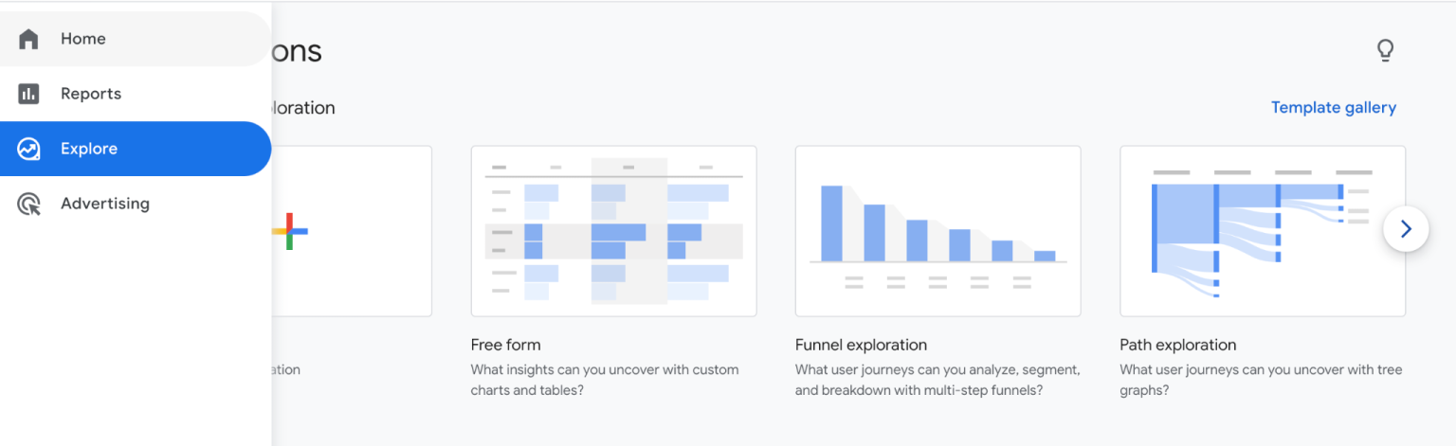1456x446 pixels.
Task: Click the colorful plus blank exploration icon
Action: click(291, 231)
